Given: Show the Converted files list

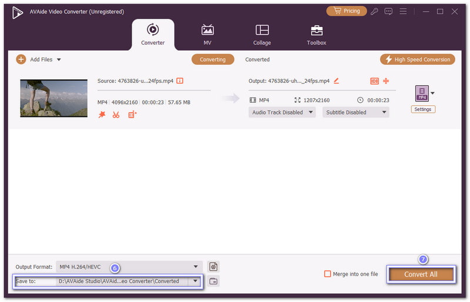Looking at the screenshot, I should (257, 59).
